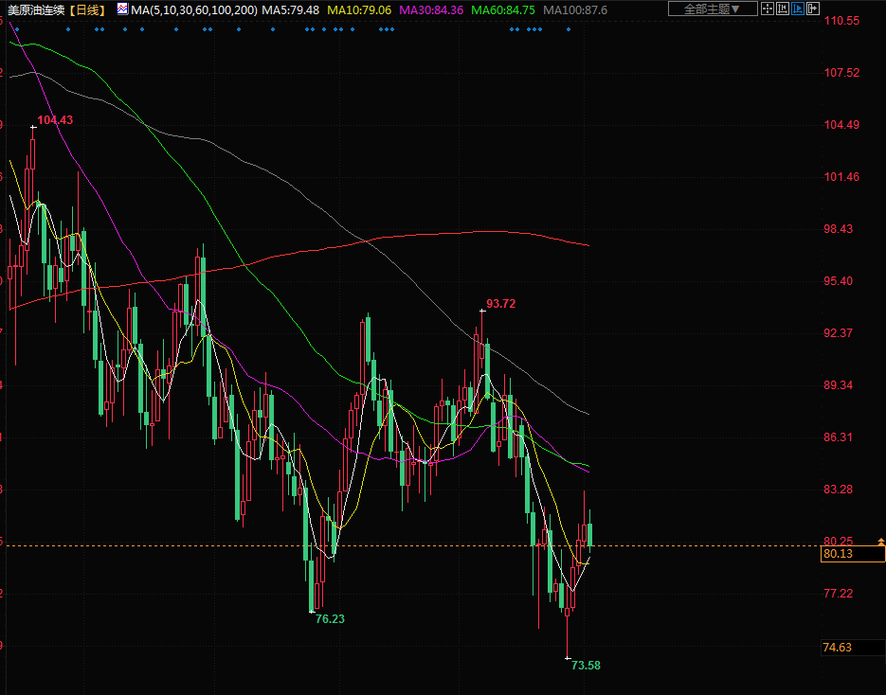Toggle the blue highlighted play-arrow chart icon
Screen dimensions: 886x695
pos(799,9)
